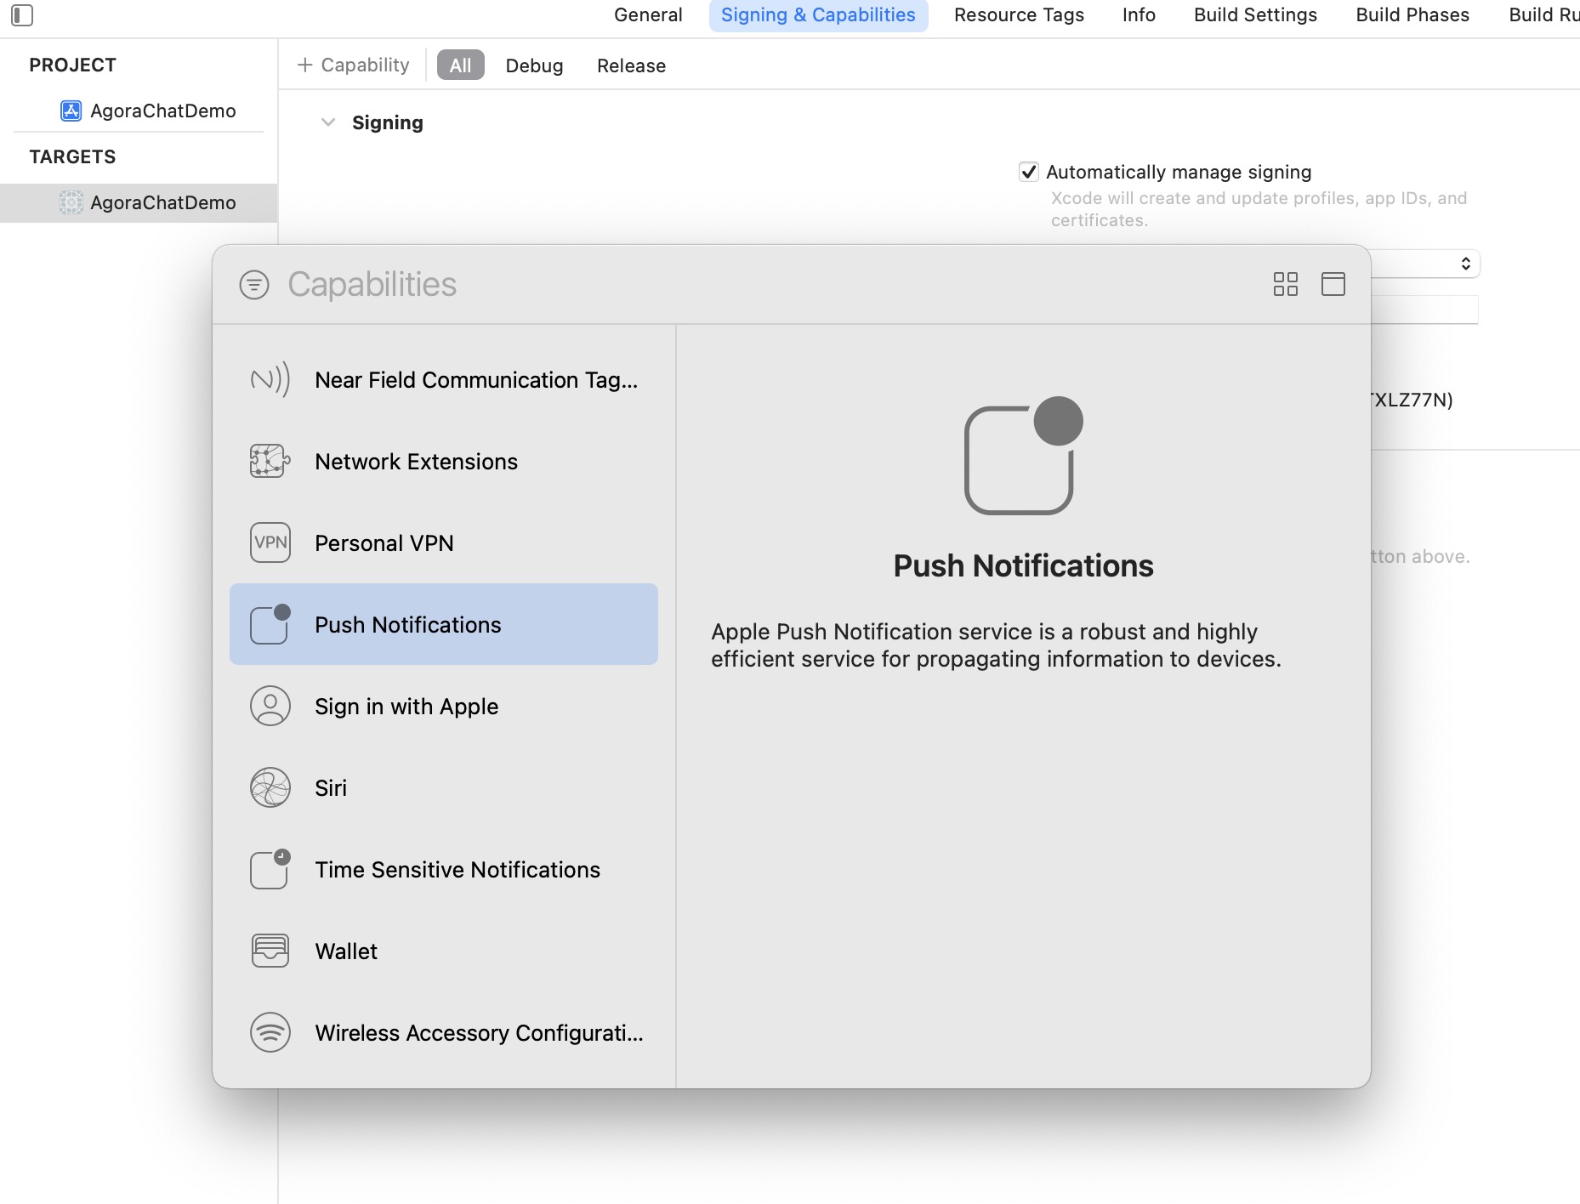Click the Sign in with Apple icon
Image resolution: width=1580 pixels, height=1204 pixels.
270,706
